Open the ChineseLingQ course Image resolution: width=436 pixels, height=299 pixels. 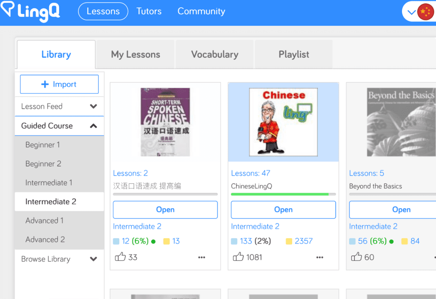tap(283, 209)
